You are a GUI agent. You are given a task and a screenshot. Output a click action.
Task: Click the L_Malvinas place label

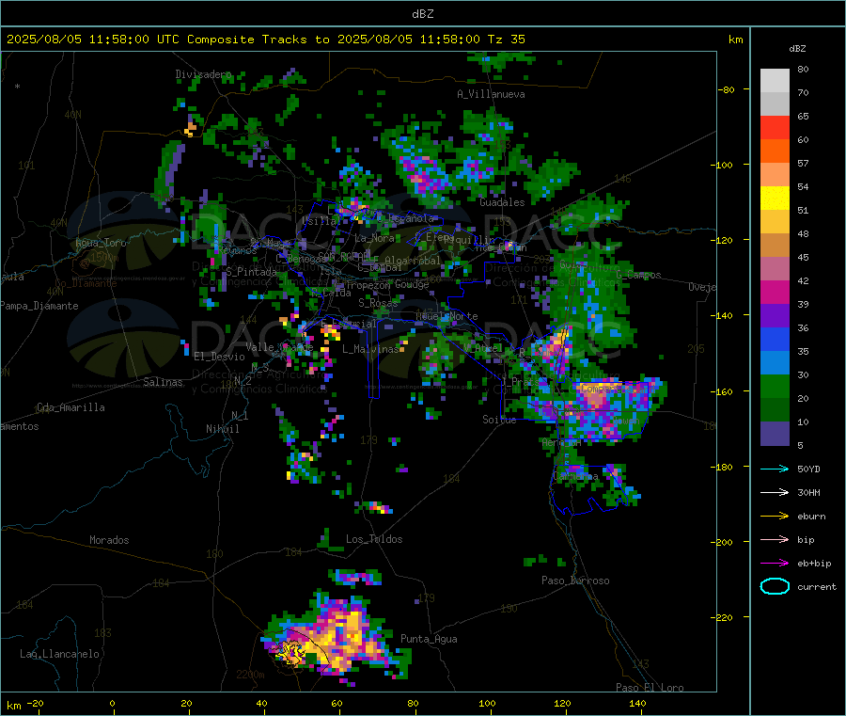pyautogui.click(x=370, y=349)
